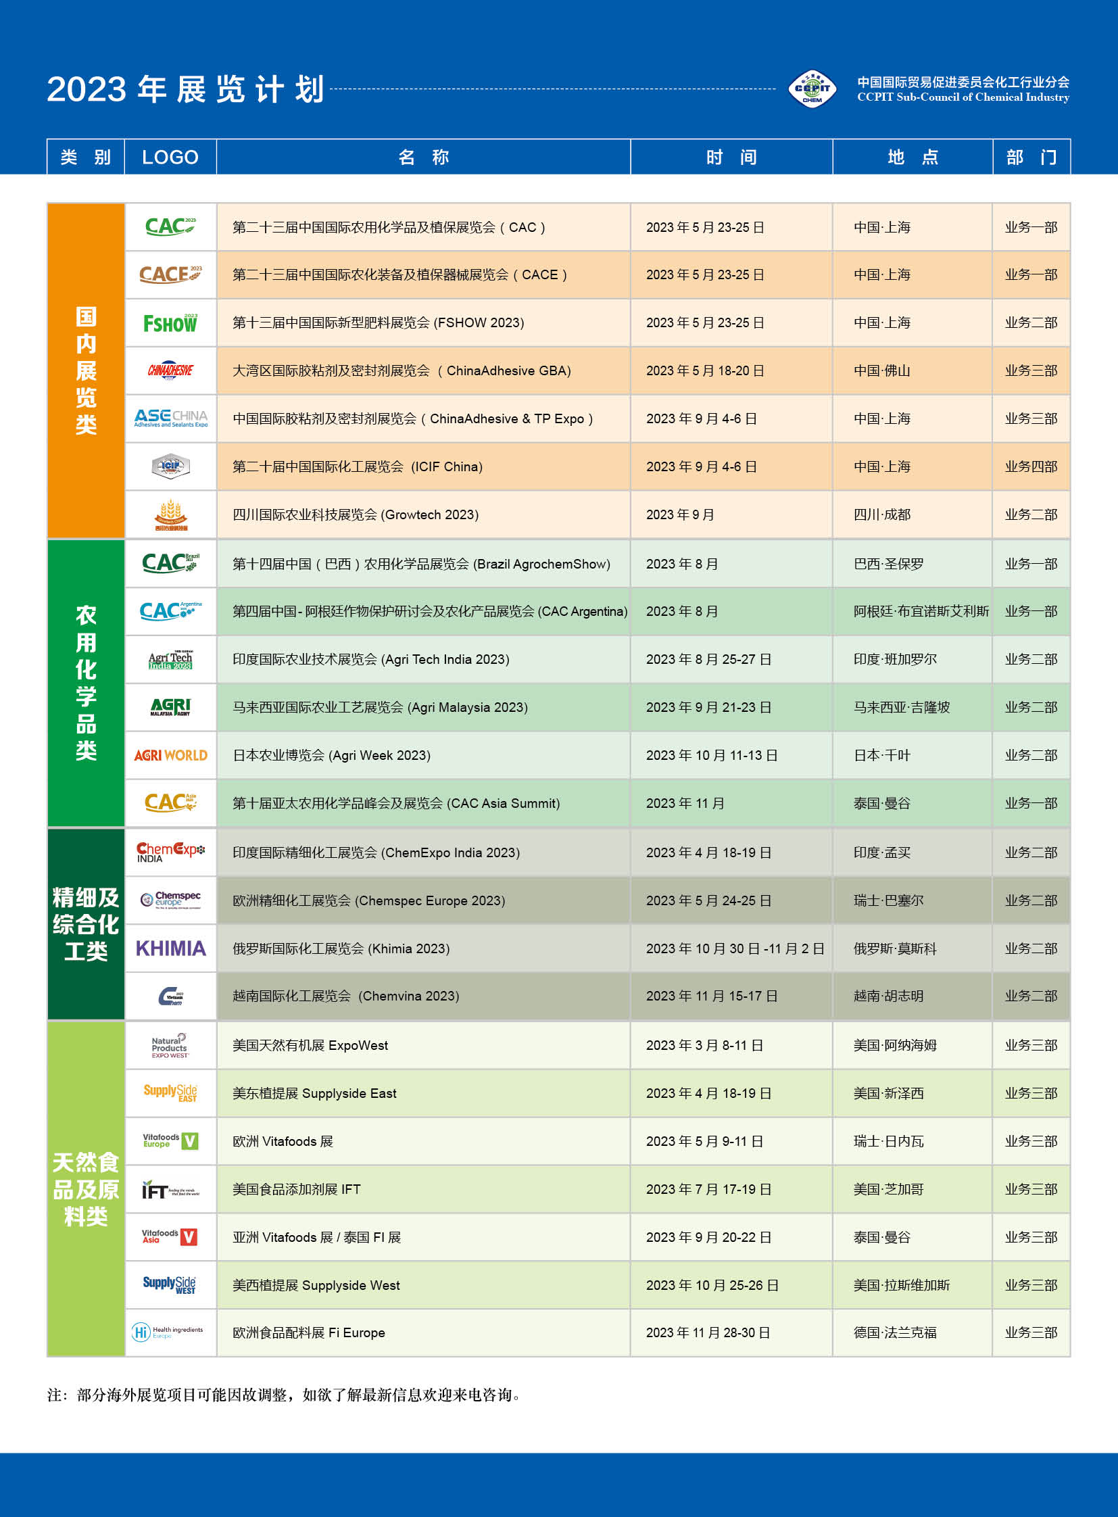Click the KHIMIA purple logo
The image size is (1118, 1517).
point(170,948)
